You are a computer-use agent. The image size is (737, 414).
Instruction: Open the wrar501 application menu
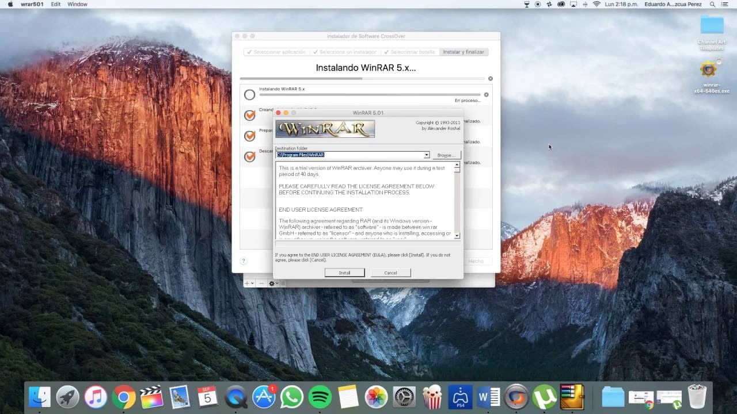[31, 4]
